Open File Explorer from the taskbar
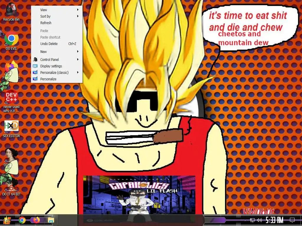This screenshot has height=226, width=302. tap(51, 220)
